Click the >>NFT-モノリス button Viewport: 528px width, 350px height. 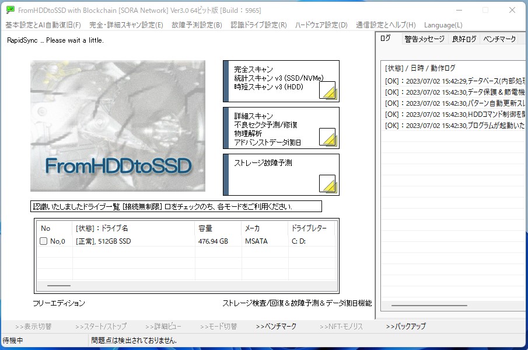(x=341, y=327)
